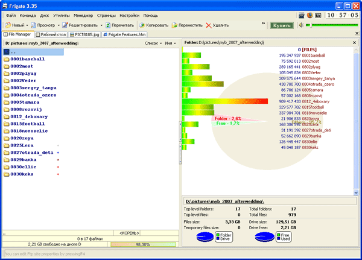The height and width of the screenshot is (260, 362).
Task: Click the computer icon in menu bar
Action: click(301, 16)
